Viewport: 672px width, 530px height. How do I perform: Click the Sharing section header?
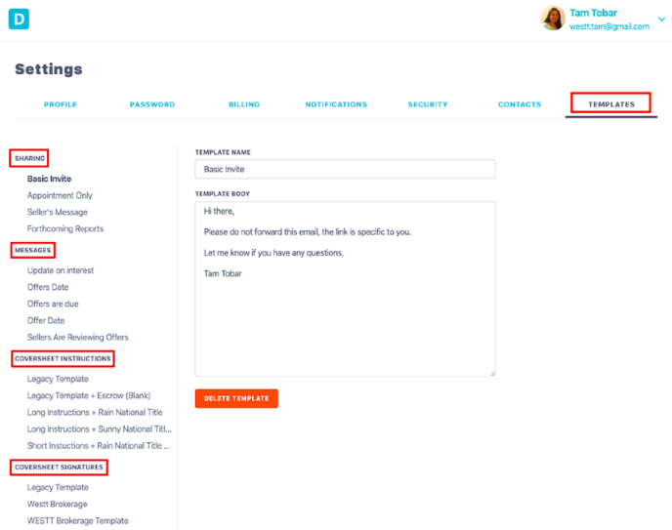coord(29,158)
